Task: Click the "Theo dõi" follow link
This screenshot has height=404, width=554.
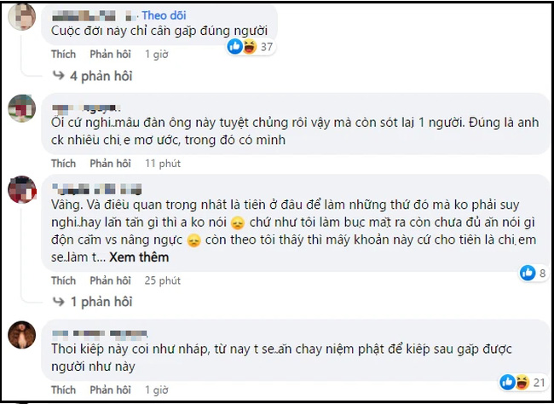Action: pos(166,14)
